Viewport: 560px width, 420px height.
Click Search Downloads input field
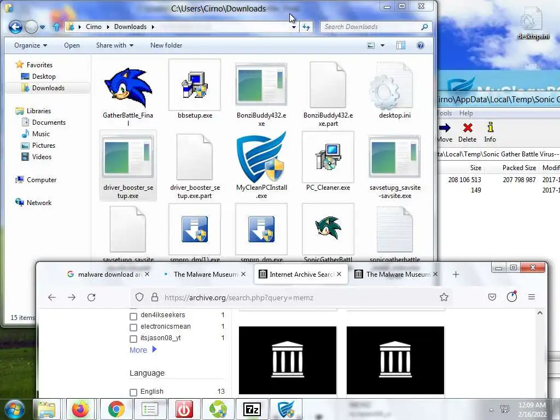[x=376, y=27]
